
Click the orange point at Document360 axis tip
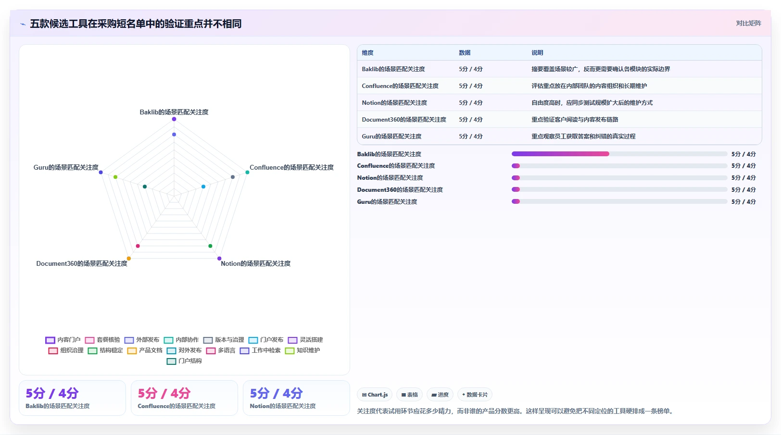[129, 259]
